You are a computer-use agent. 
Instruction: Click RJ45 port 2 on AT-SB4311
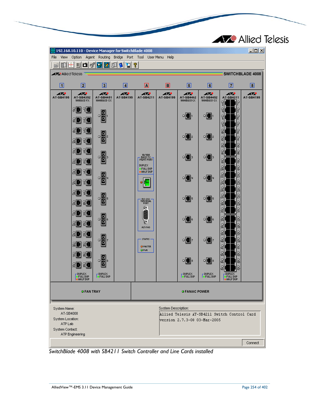pyautogui.click(x=227, y=103)
